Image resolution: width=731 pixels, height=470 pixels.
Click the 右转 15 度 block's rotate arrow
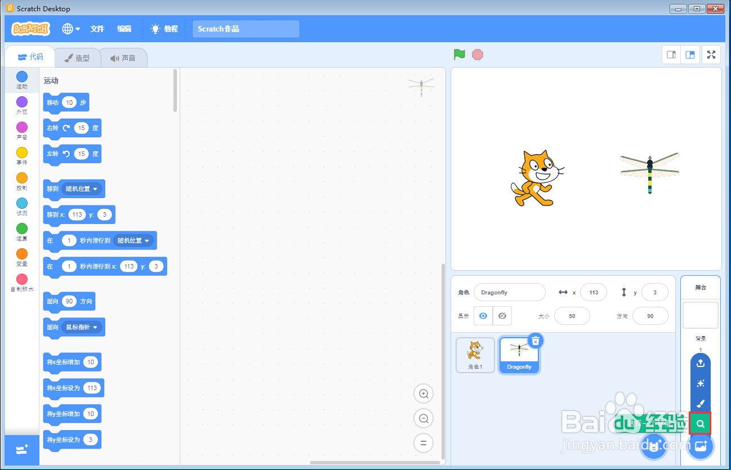tap(66, 128)
